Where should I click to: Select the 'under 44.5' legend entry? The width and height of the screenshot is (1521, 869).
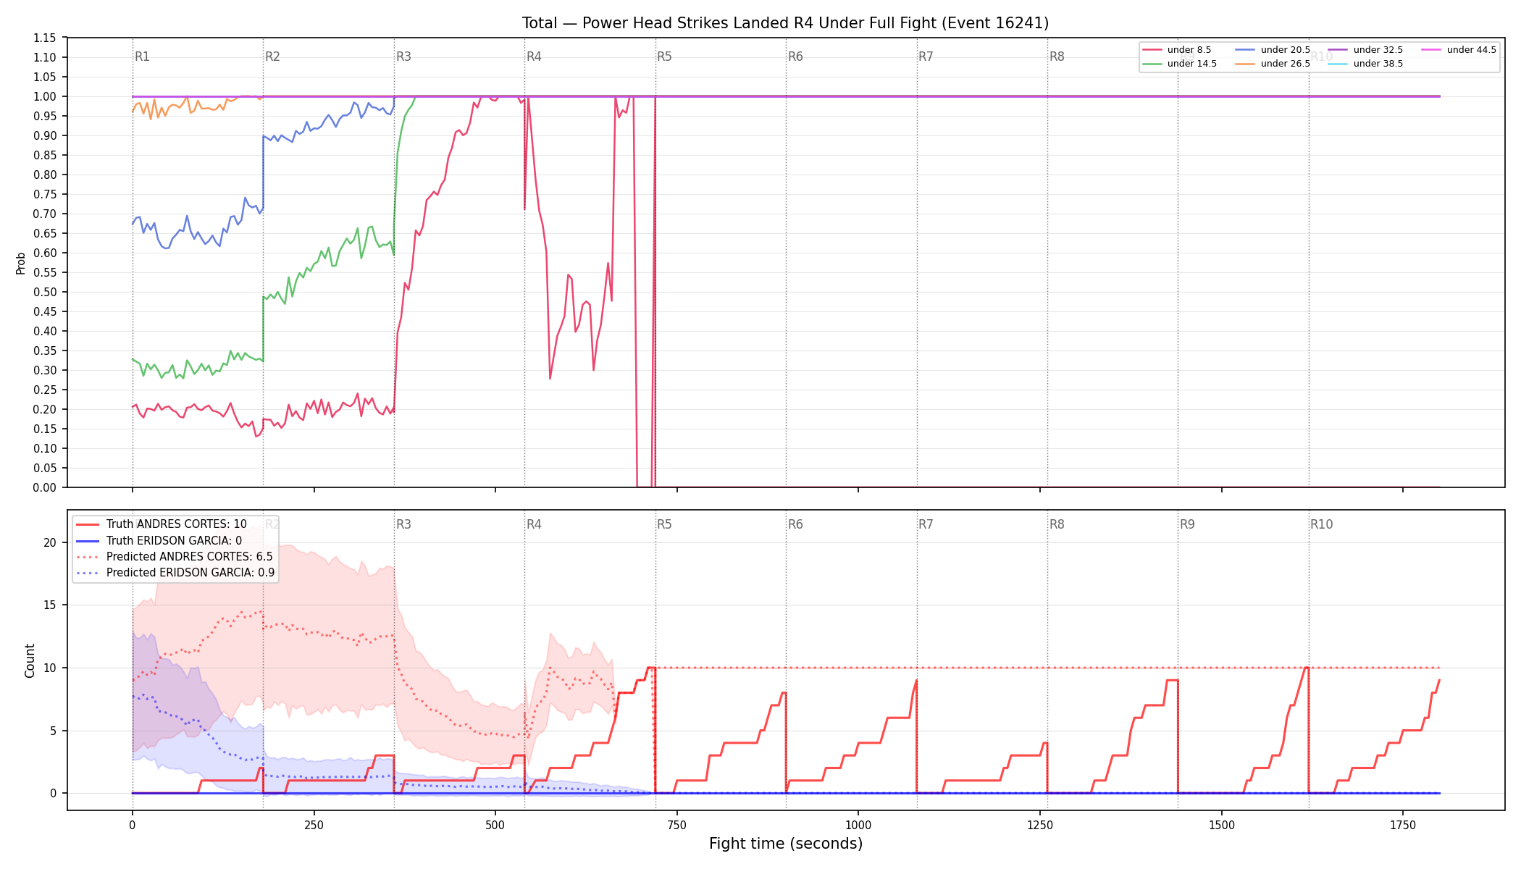(1459, 50)
